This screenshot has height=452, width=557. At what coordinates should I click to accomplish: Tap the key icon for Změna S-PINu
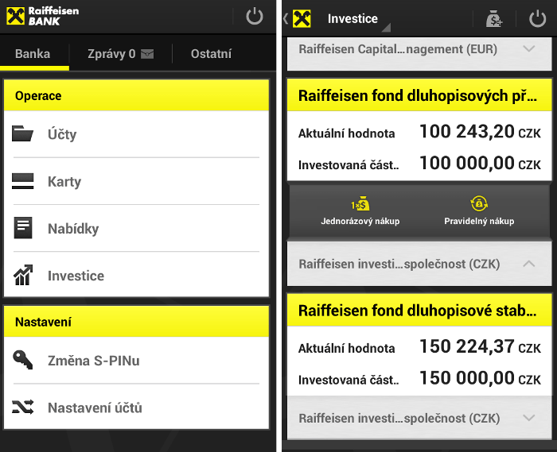pos(23,360)
